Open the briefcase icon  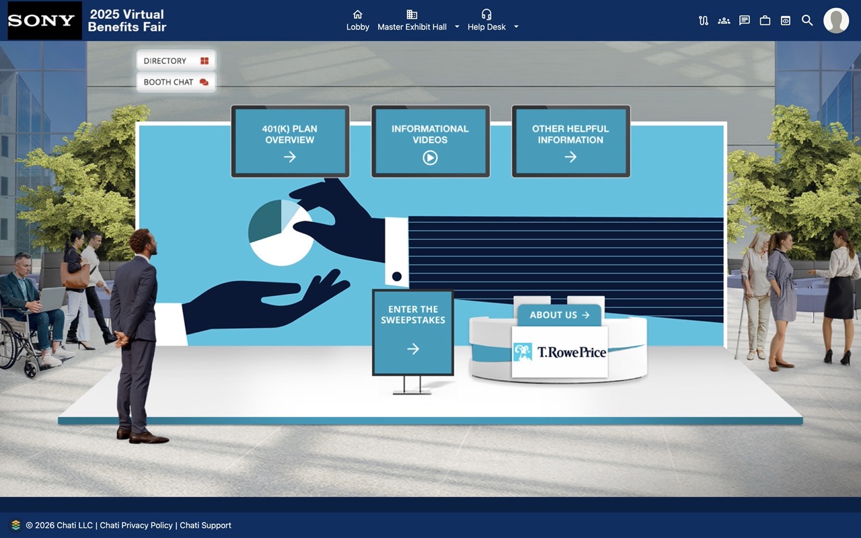765,21
